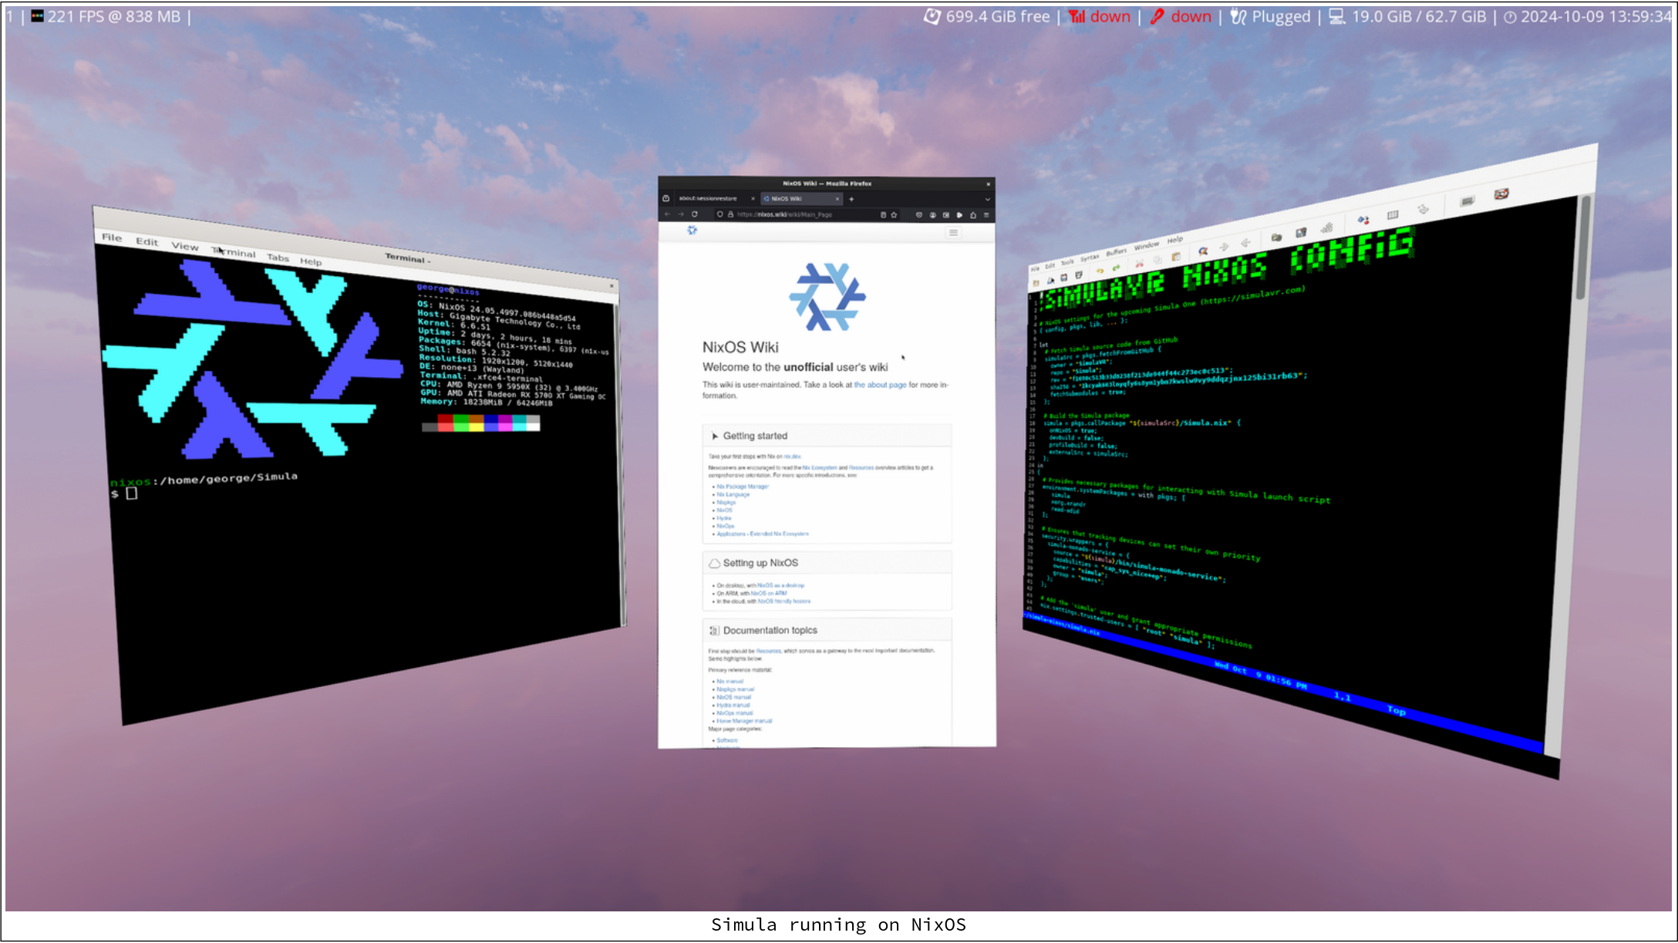Switch to the about:sessionrestore tab
1678x943 pixels.
coord(707,199)
